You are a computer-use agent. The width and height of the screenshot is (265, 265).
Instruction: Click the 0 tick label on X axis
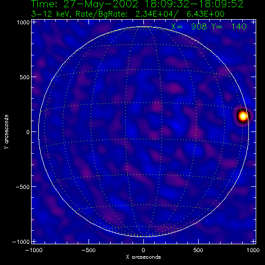[x=143, y=250]
